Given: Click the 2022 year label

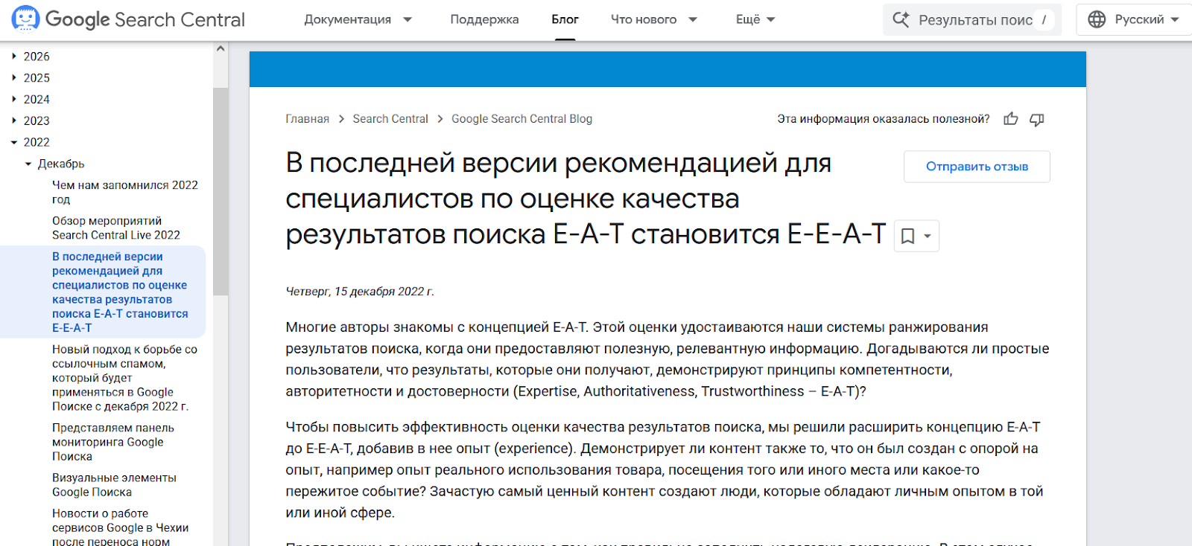Looking at the screenshot, I should pos(37,142).
